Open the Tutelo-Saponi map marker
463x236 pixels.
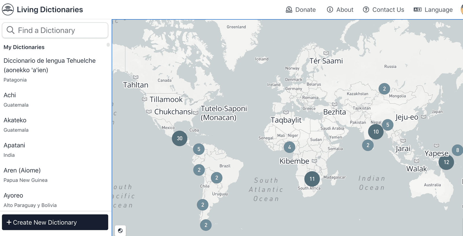coord(196,113)
